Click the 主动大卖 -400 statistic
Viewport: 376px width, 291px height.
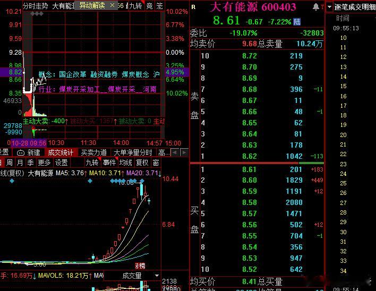[x=45, y=121]
